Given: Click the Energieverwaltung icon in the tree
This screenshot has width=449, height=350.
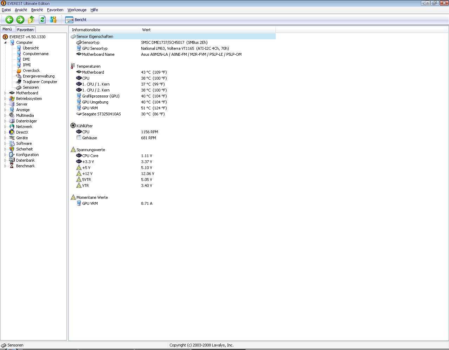Looking at the screenshot, I should [19, 76].
